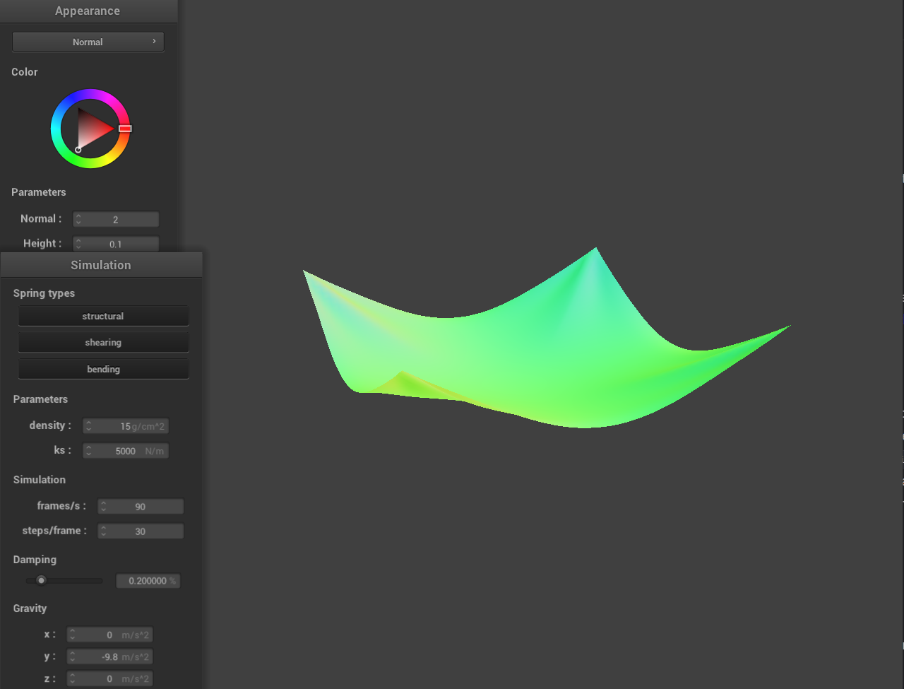The width and height of the screenshot is (904, 689).
Task: Click the density value field
Action: 126,426
